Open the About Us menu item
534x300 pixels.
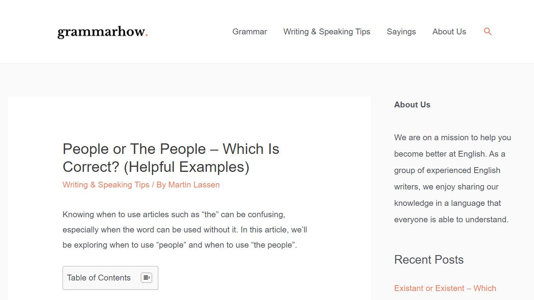[x=449, y=32]
